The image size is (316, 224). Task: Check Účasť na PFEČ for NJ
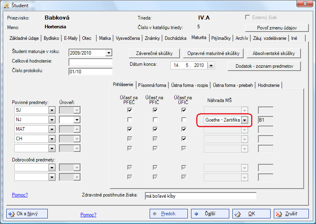coord(130,120)
